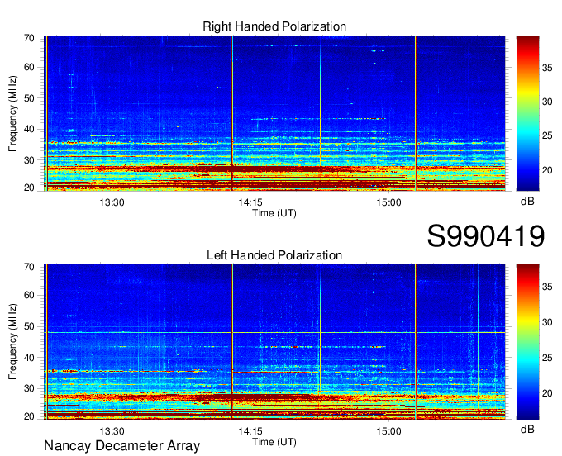562x456 pixels.
Task: Click the Left Handed Polarization spectrogram image
Action: click(x=274, y=342)
